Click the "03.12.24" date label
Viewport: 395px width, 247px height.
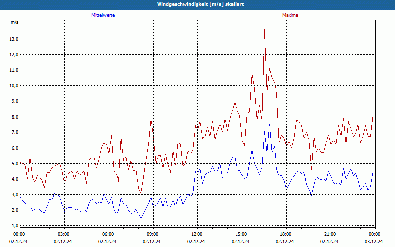(x=374, y=241)
